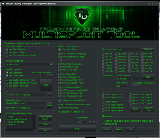Select *.hta (HTML-Application) option
160x138 pixels.
pyautogui.click(x=59, y=64)
